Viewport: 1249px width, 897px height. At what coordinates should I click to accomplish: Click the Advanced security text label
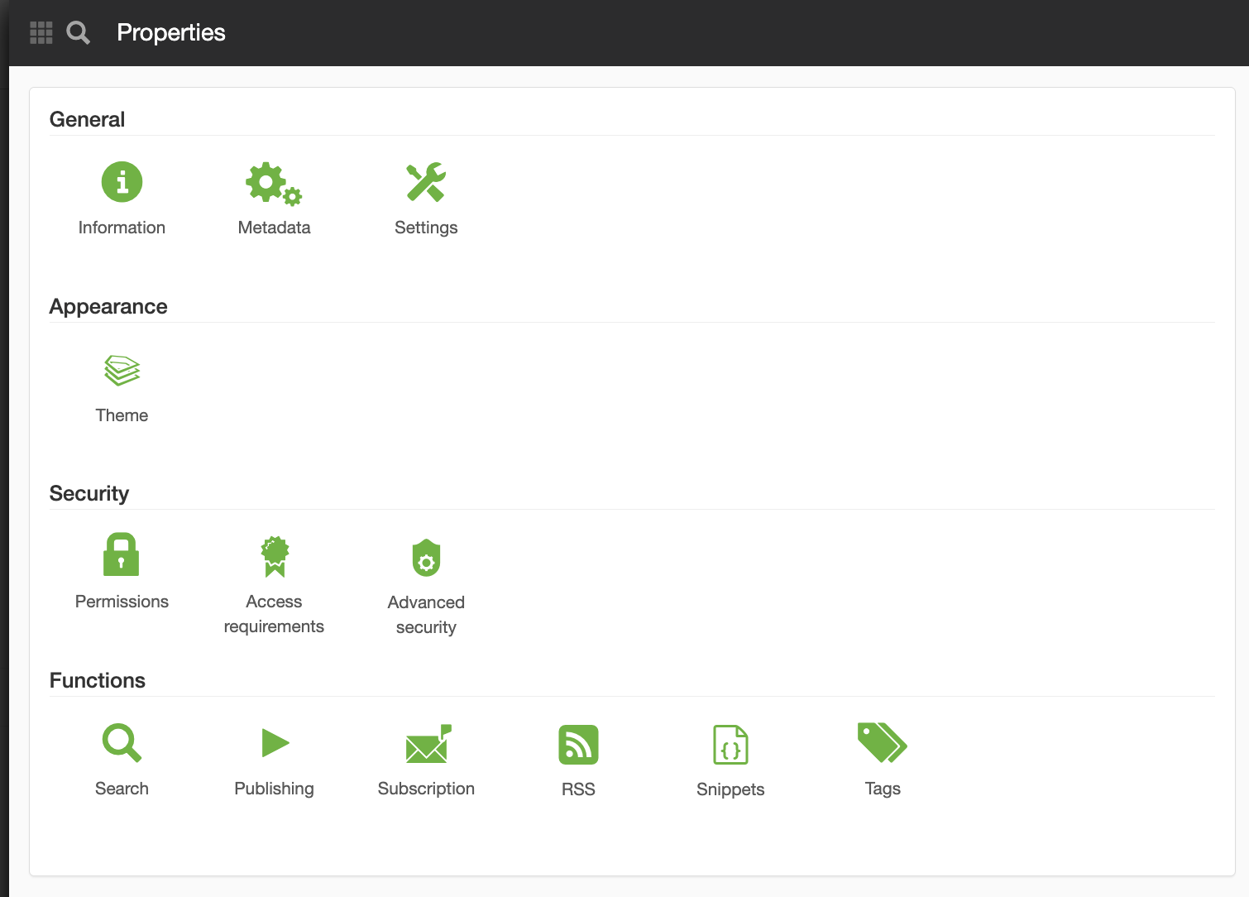[x=426, y=615]
